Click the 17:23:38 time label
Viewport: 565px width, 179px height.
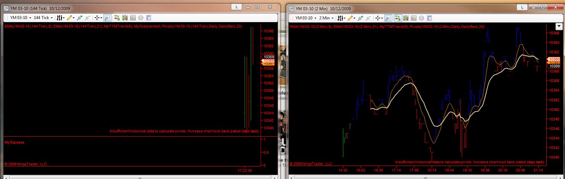(245, 170)
